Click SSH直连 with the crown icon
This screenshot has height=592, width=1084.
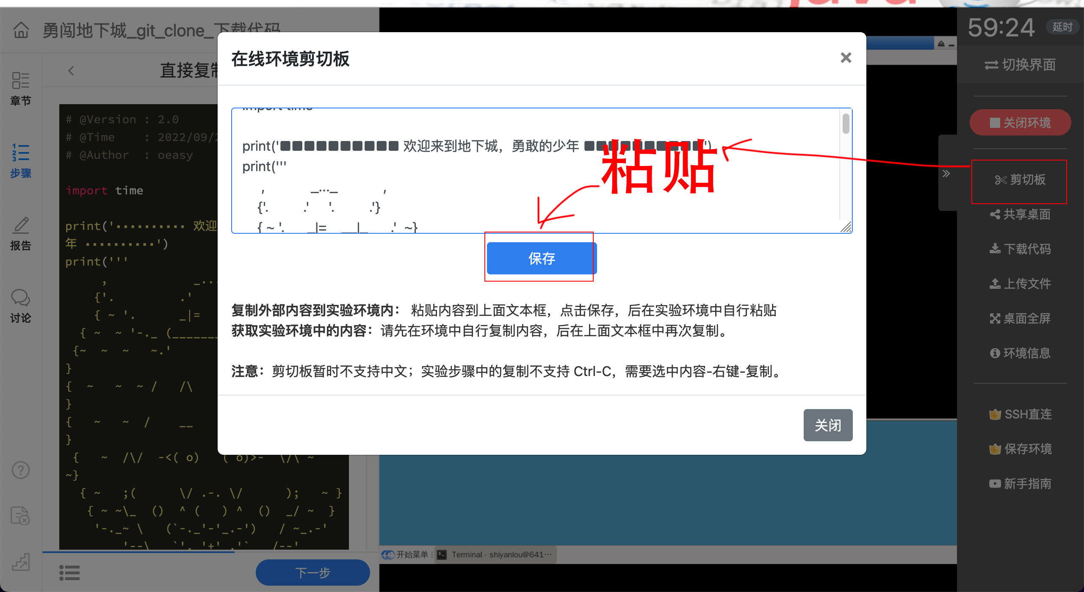[x=1020, y=414]
